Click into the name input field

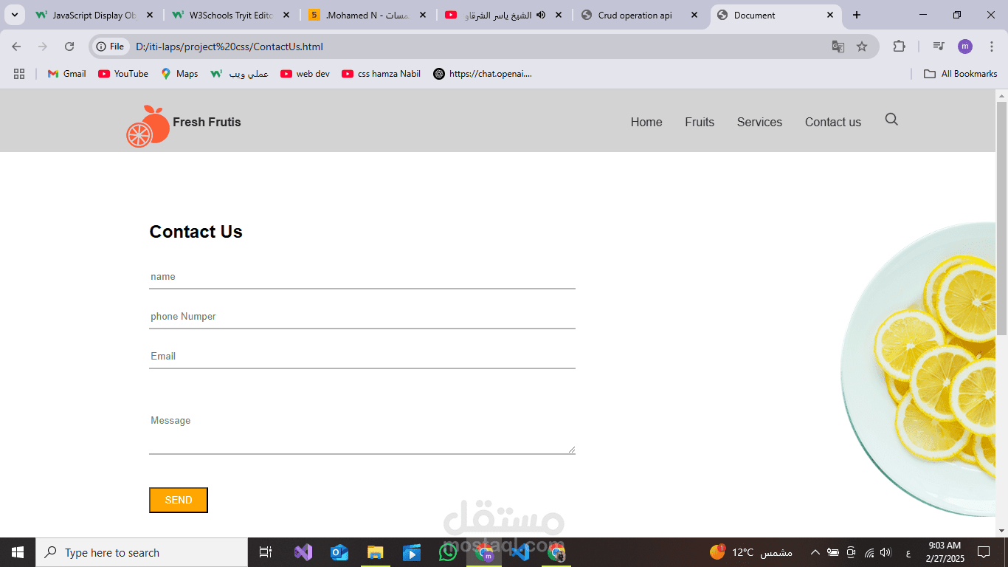coord(362,277)
